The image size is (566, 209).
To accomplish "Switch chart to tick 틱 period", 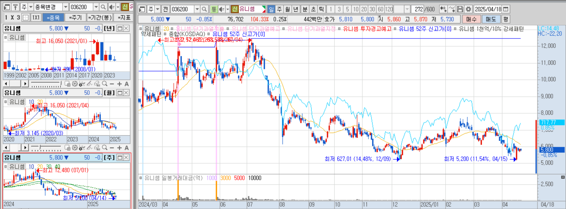I will click(321, 9).
